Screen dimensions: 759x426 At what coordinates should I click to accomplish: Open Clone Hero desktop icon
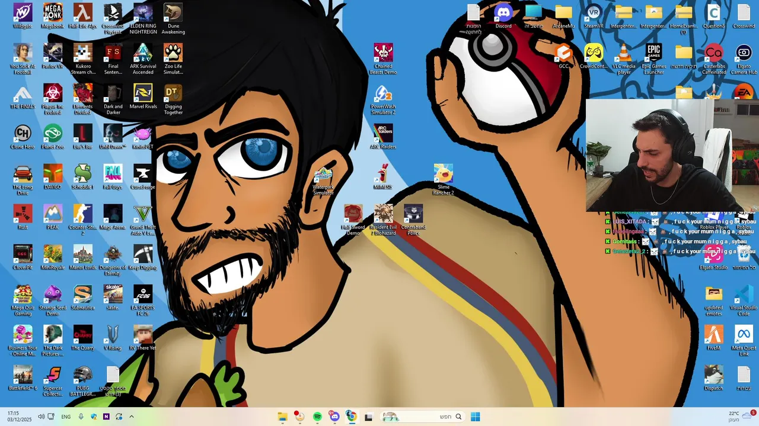23,137
